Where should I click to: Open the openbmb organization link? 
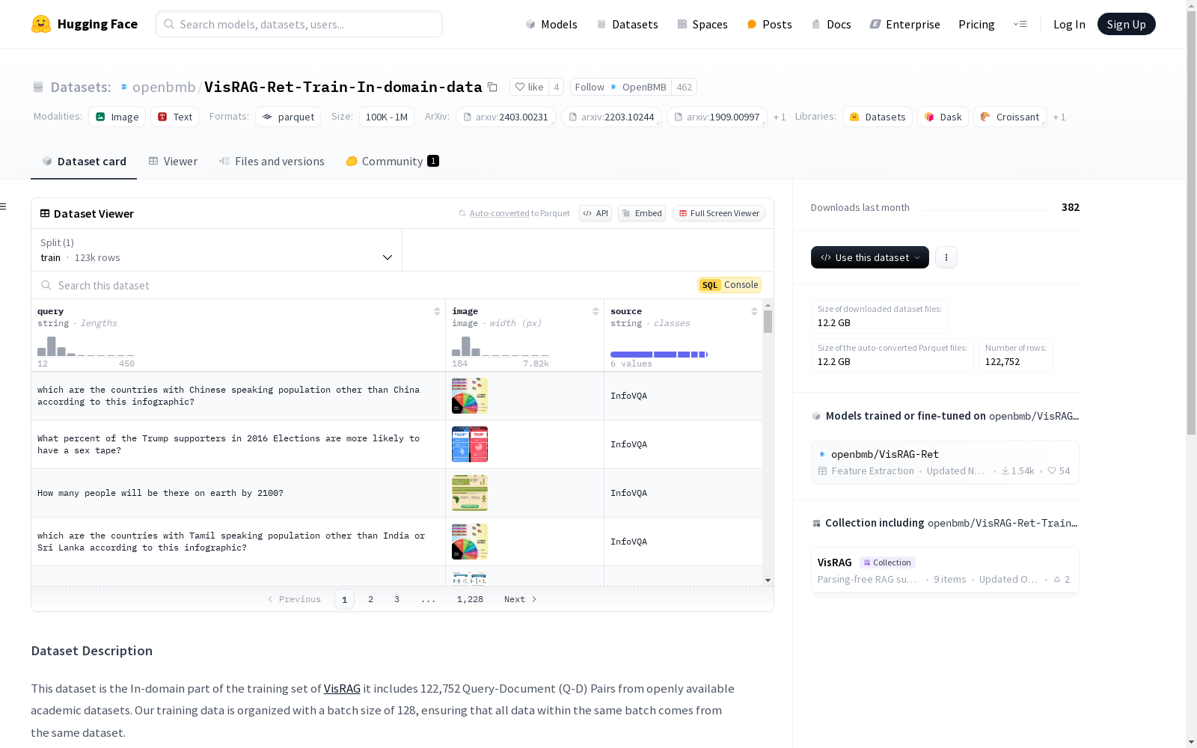coord(164,87)
